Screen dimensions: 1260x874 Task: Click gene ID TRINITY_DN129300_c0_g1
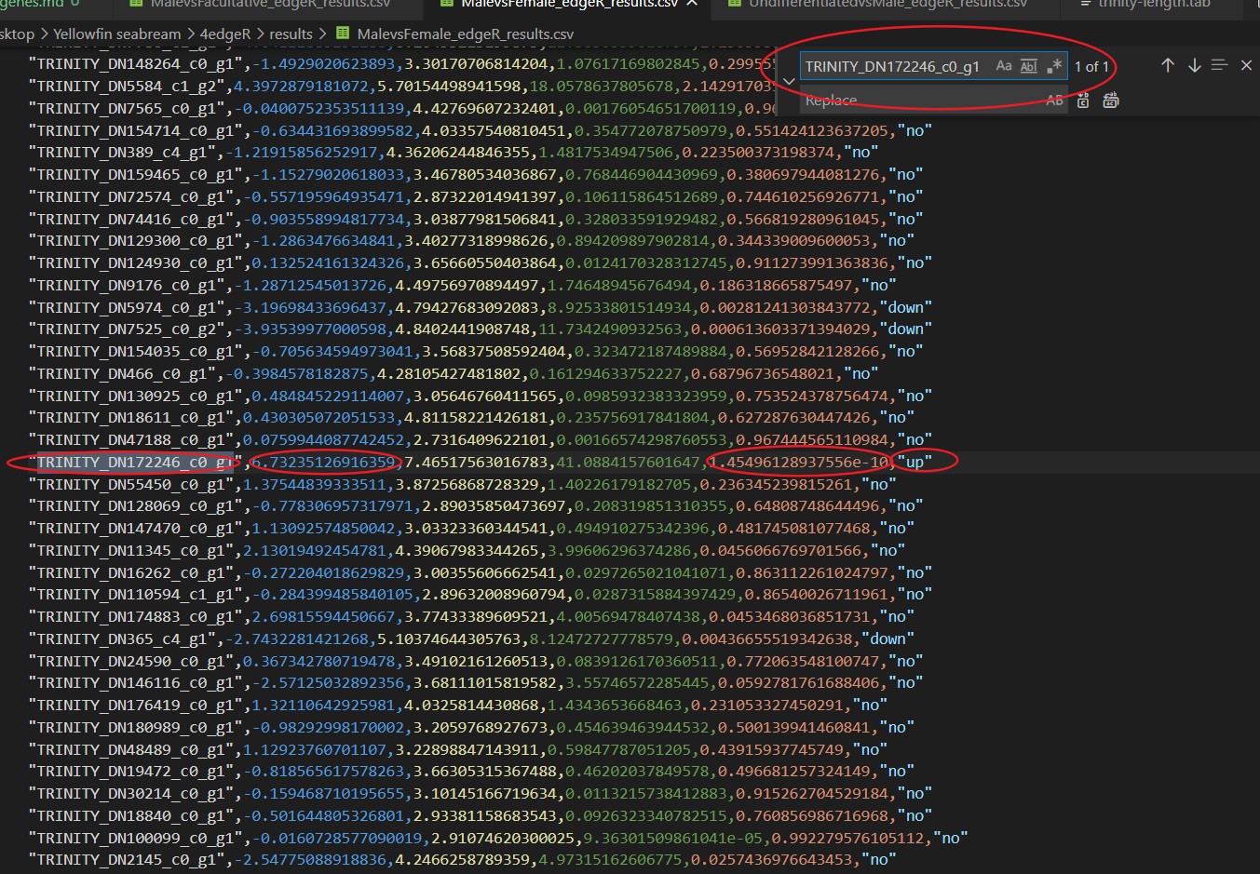tap(135, 241)
